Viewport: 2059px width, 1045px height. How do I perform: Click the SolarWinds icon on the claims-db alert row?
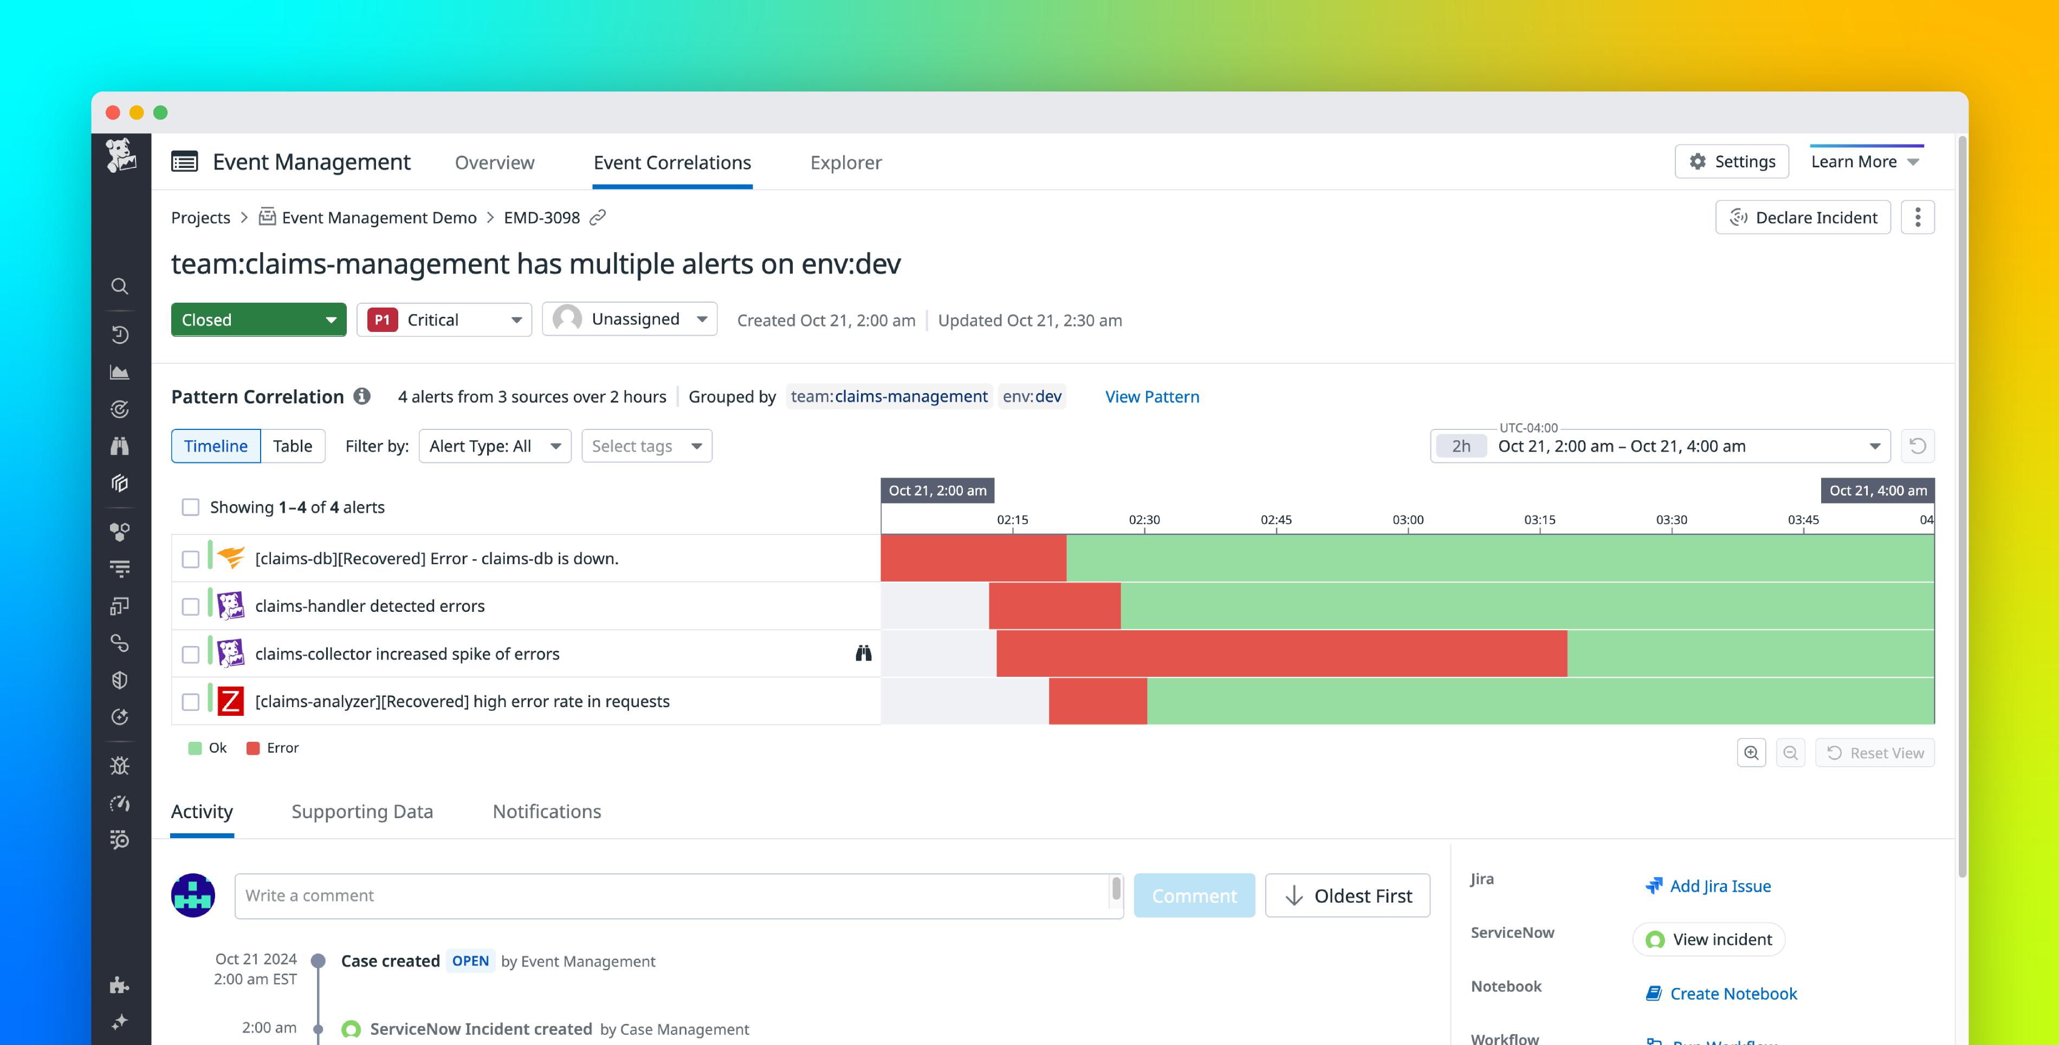click(x=230, y=558)
